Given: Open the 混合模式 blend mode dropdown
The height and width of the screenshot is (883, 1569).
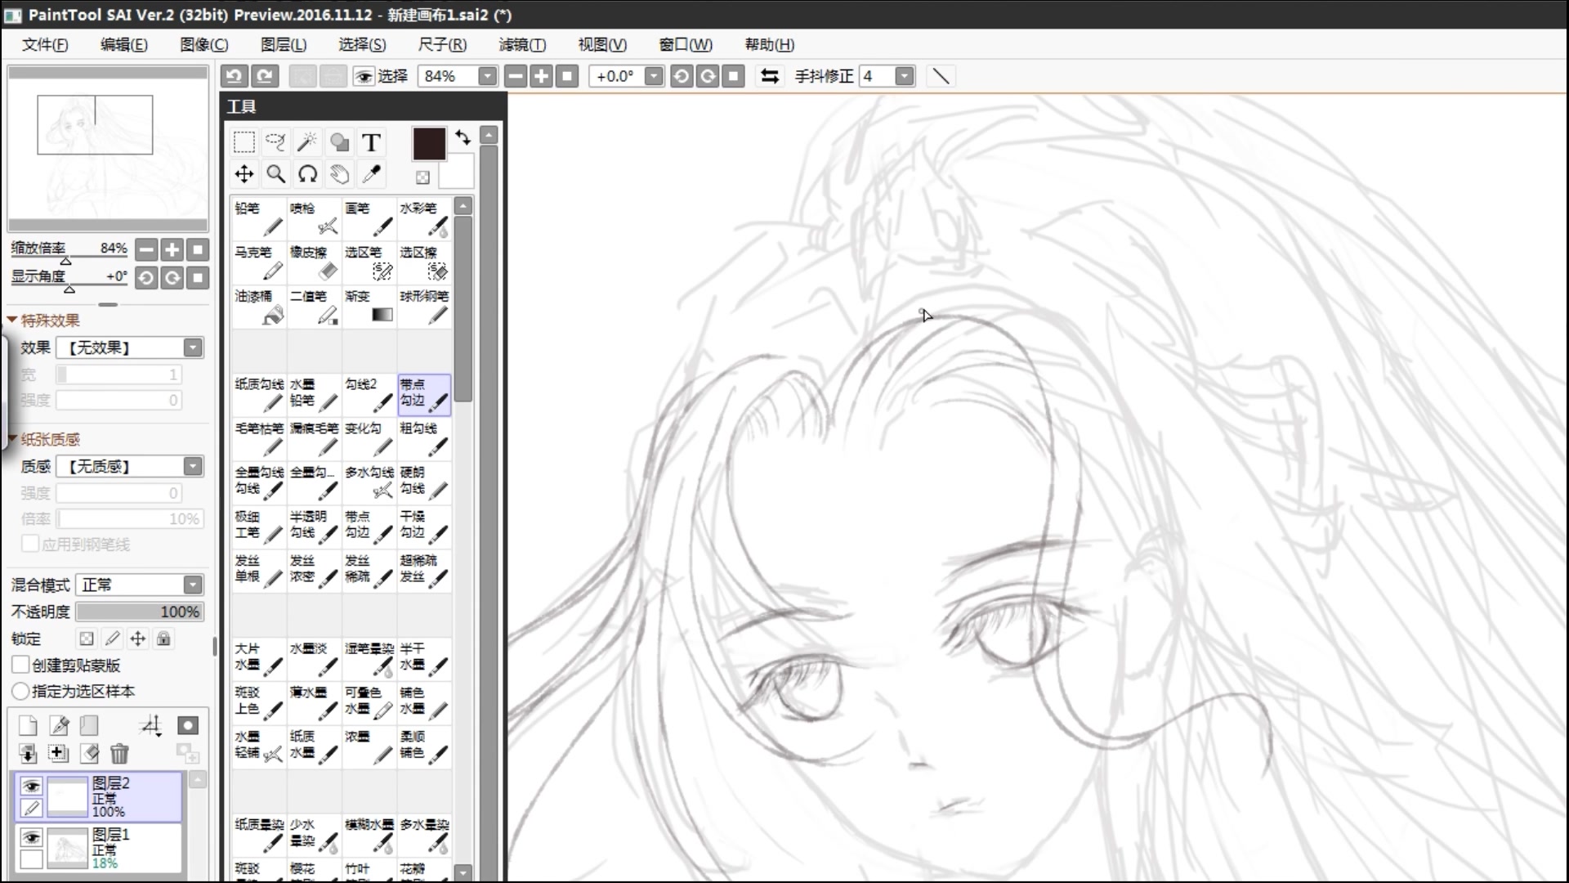Looking at the screenshot, I should [193, 585].
